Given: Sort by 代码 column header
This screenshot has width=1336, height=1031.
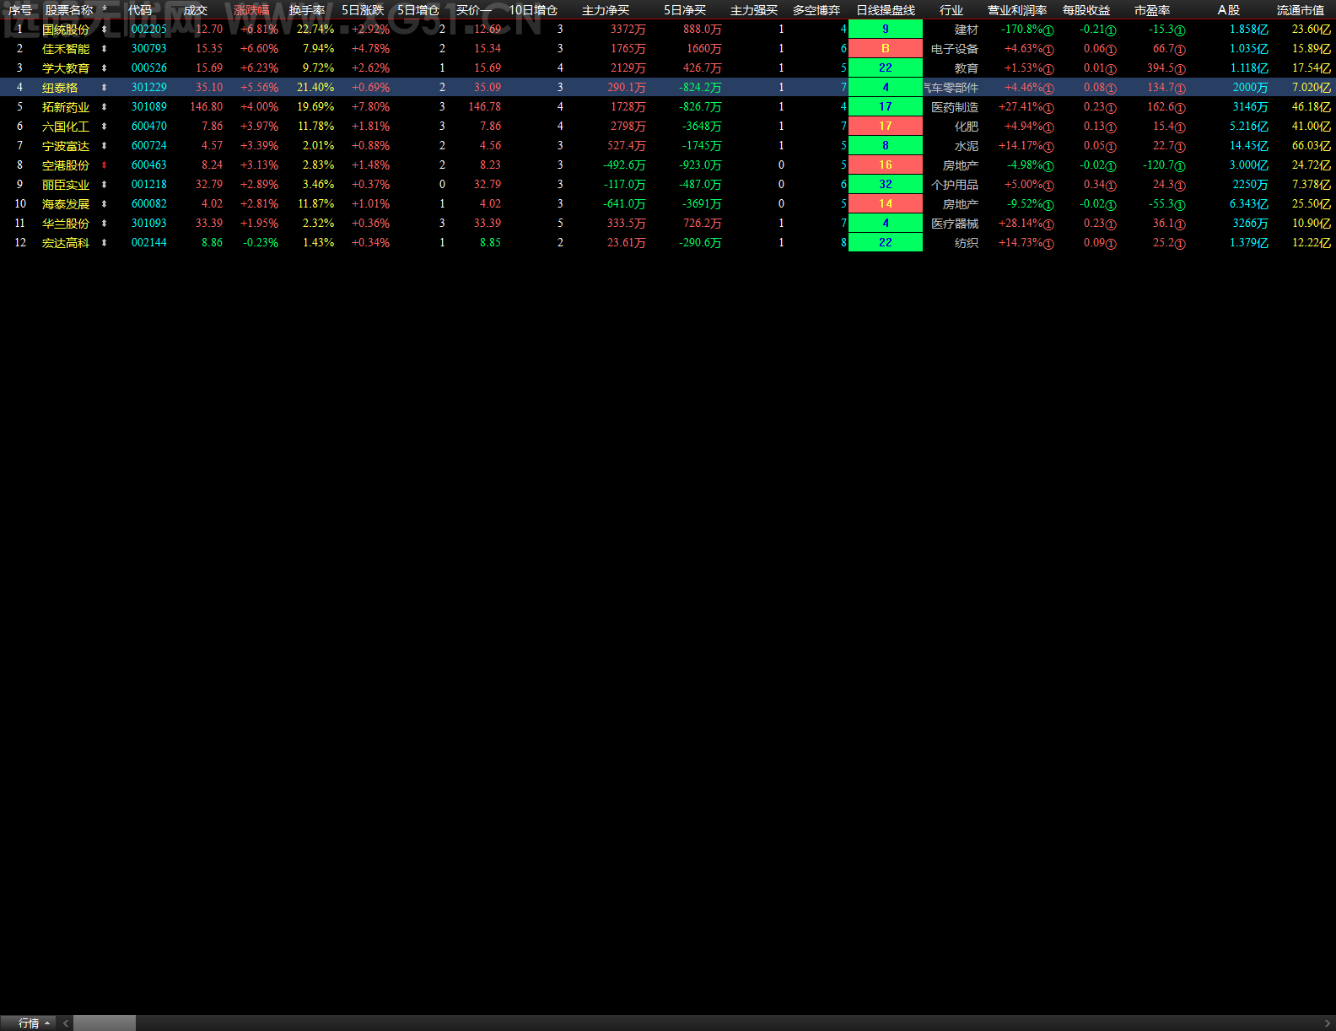Looking at the screenshot, I should [140, 10].
